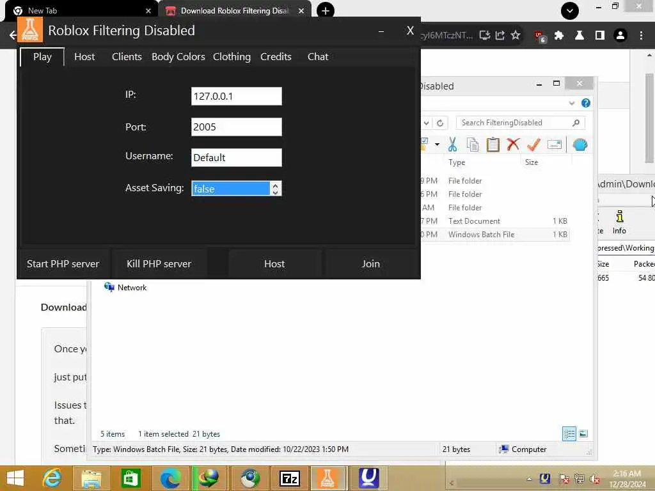Switch Explorer to details view icon
The height and width of the screenshot is (491, 655).
[569, 434]
